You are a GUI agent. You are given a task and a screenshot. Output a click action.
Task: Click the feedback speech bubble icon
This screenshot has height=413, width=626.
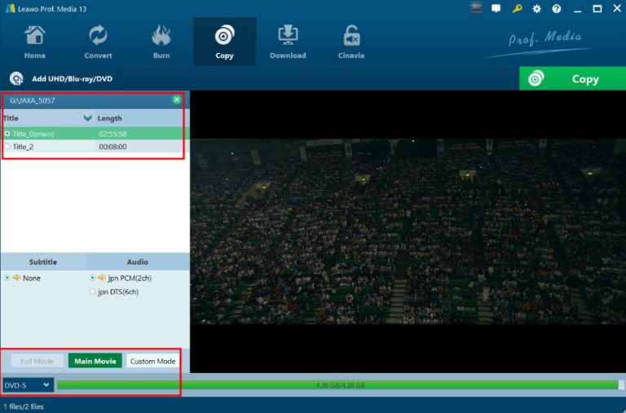(x=496, y=9)
